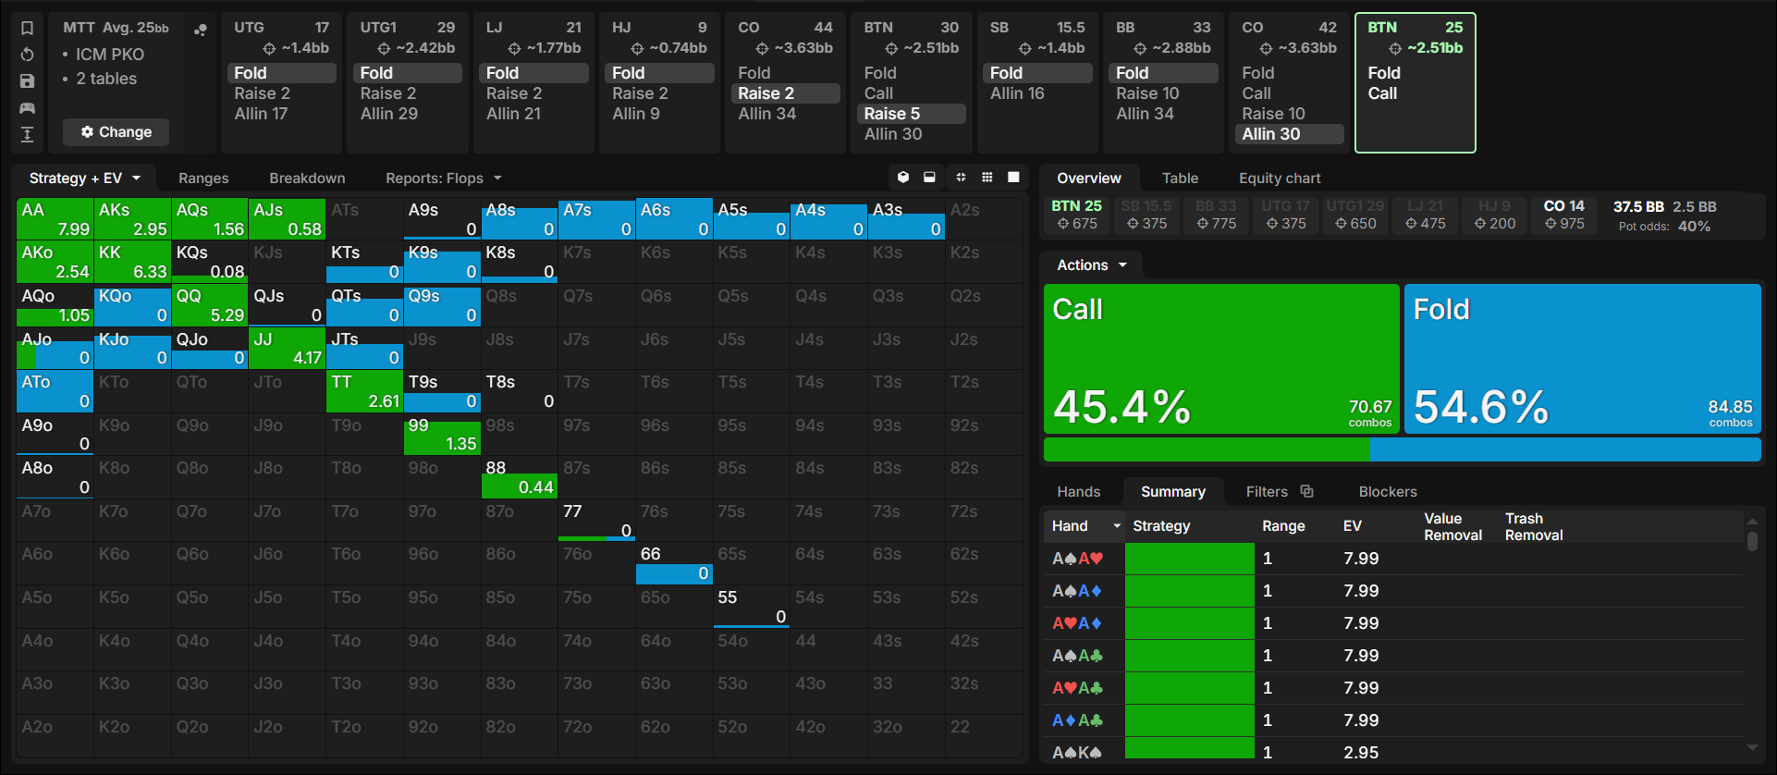Open the Blockers tab
The height and width of the screenshot is (775, 1777).
coord(1388,492)
